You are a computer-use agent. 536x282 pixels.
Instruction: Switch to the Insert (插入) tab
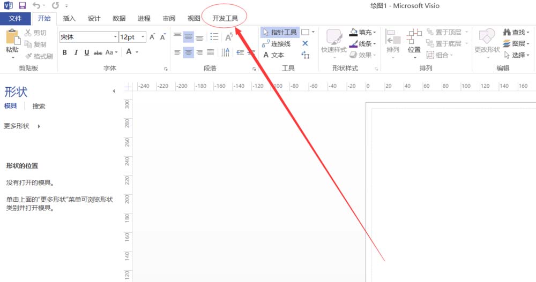coord(69,18)
